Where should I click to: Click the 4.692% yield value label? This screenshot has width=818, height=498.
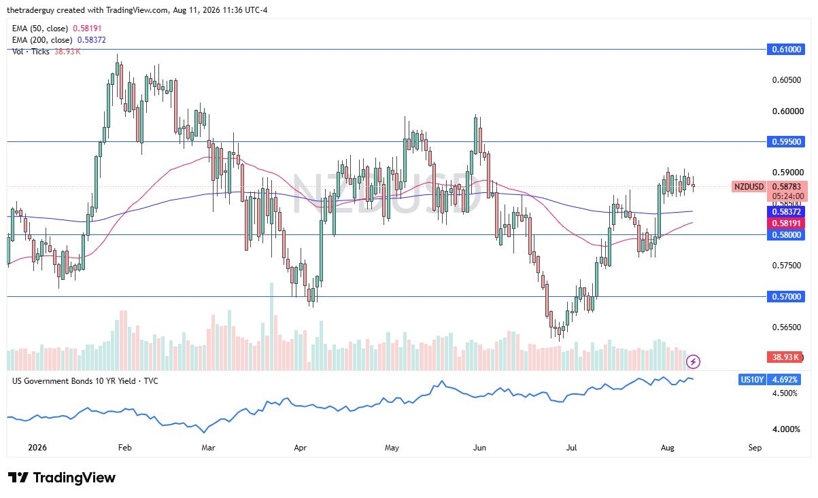(785, 380)
